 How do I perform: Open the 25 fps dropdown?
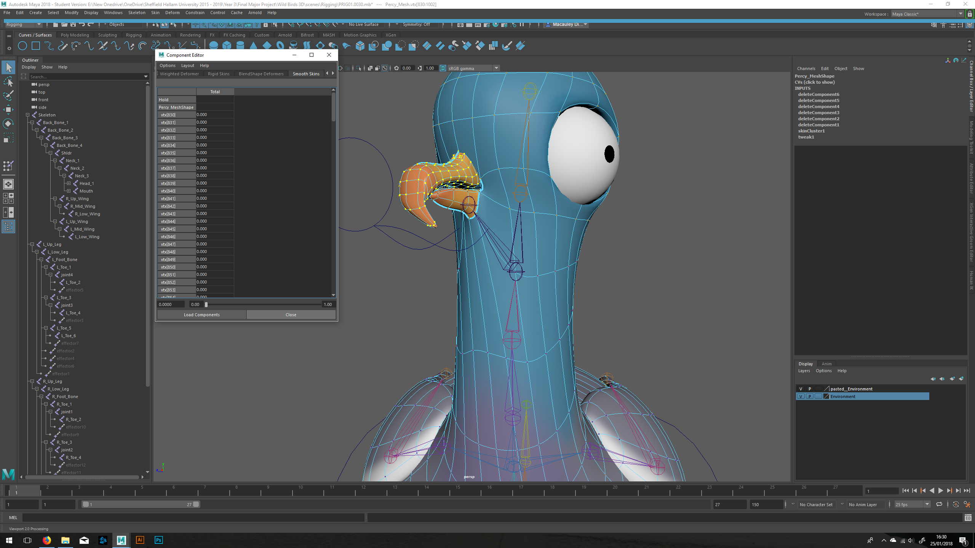pyautogui.click(x=913, y=505)
